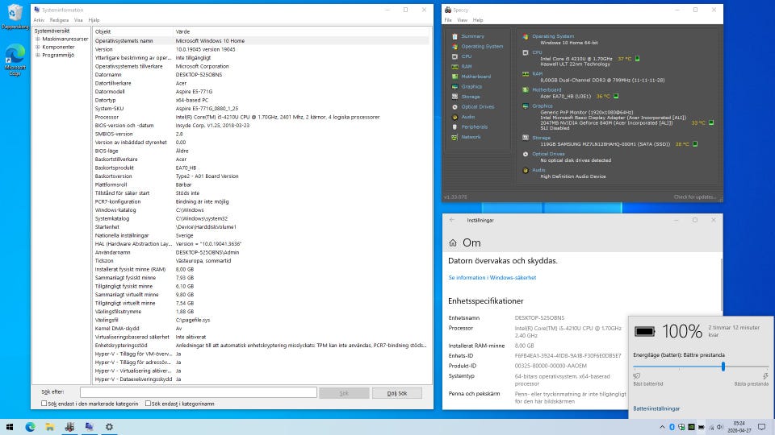The image size is (775, 435).
Task: Expand Komponenter tree node
Action: [38, 48]
